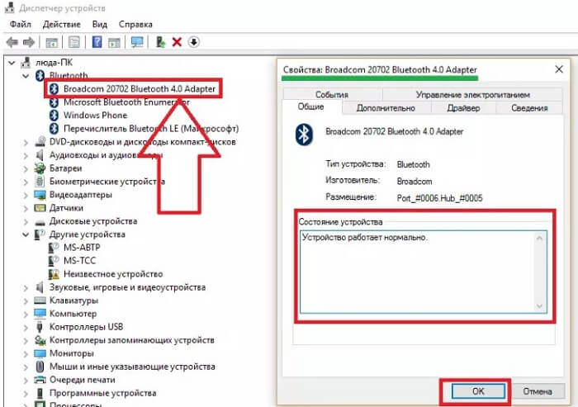Click the Back arrow toolbar icon
Image resolution: width=578 pixels, height=407 pixels.
coord(12,41)
